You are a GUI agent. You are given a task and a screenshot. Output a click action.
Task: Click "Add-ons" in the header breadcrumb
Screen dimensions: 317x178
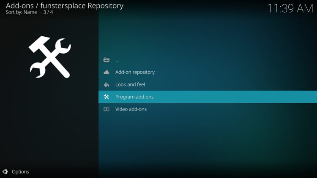[19, 6]
